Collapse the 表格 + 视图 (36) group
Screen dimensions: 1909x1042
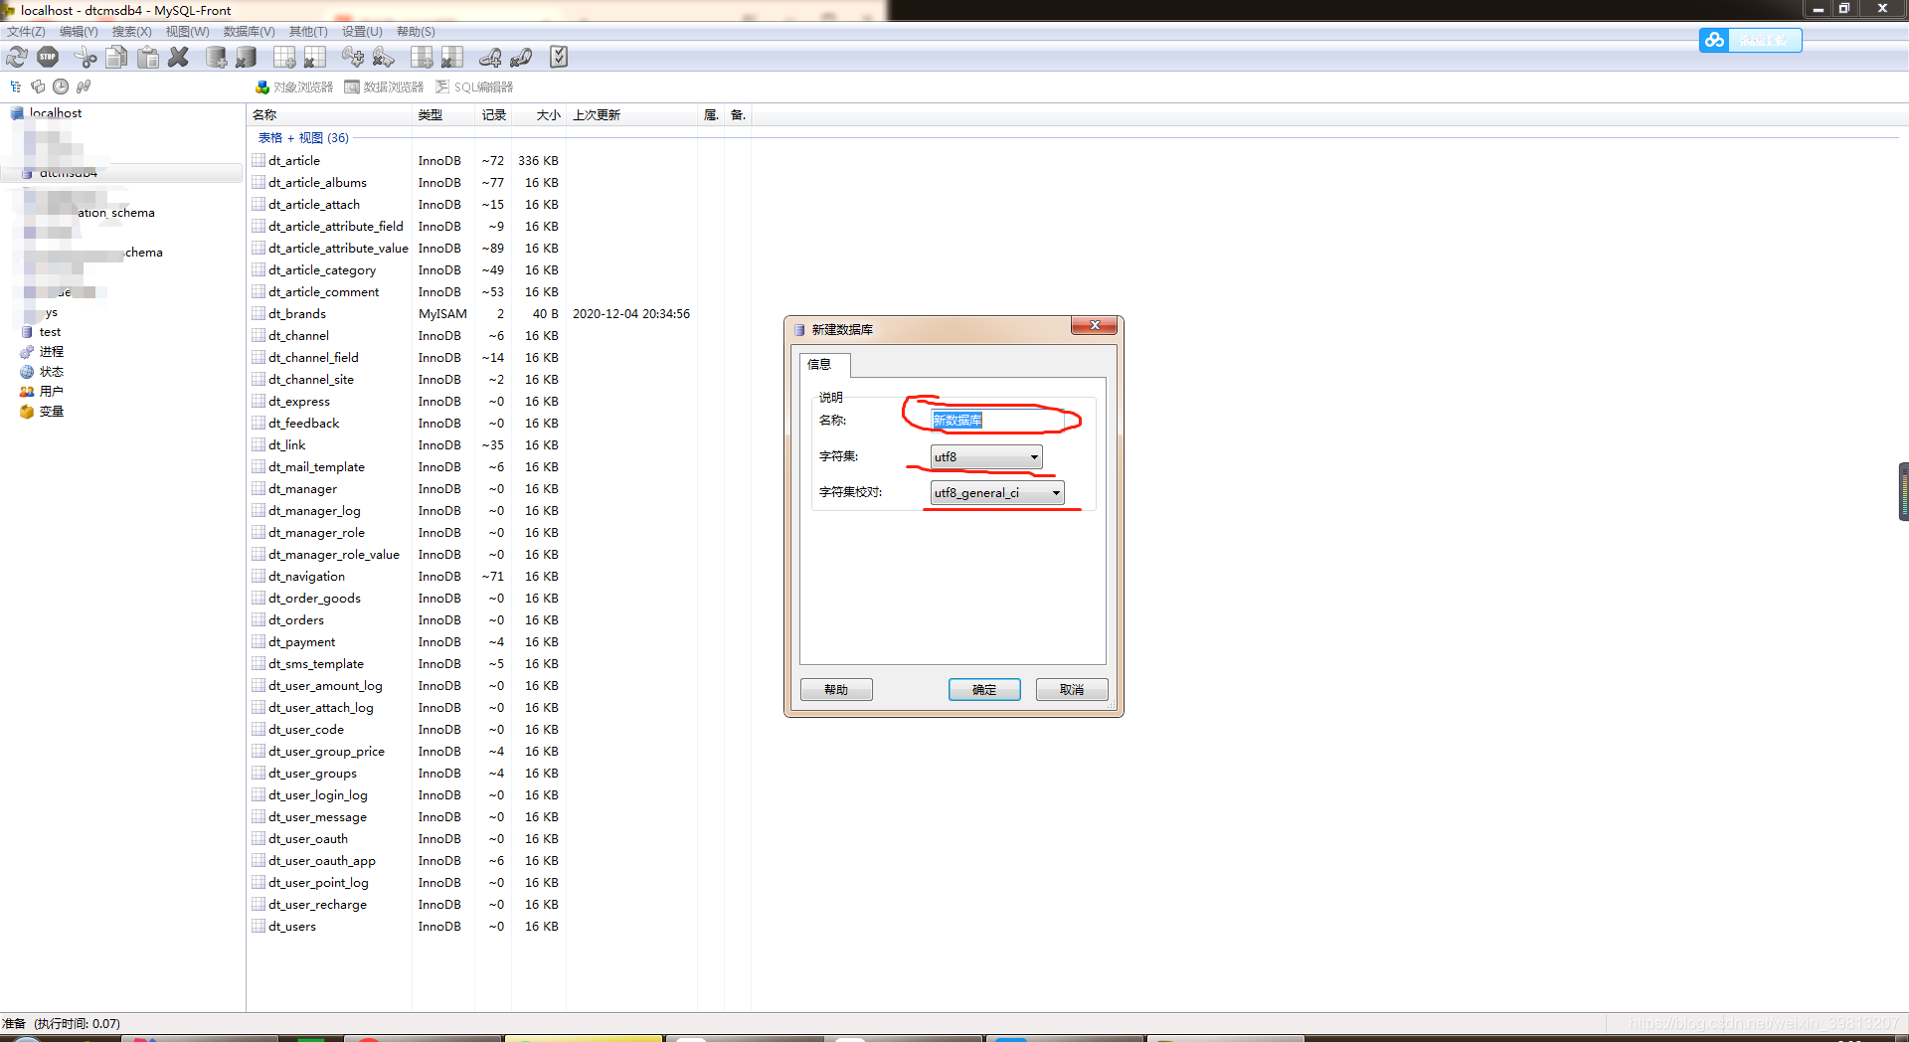click(303, 138)
